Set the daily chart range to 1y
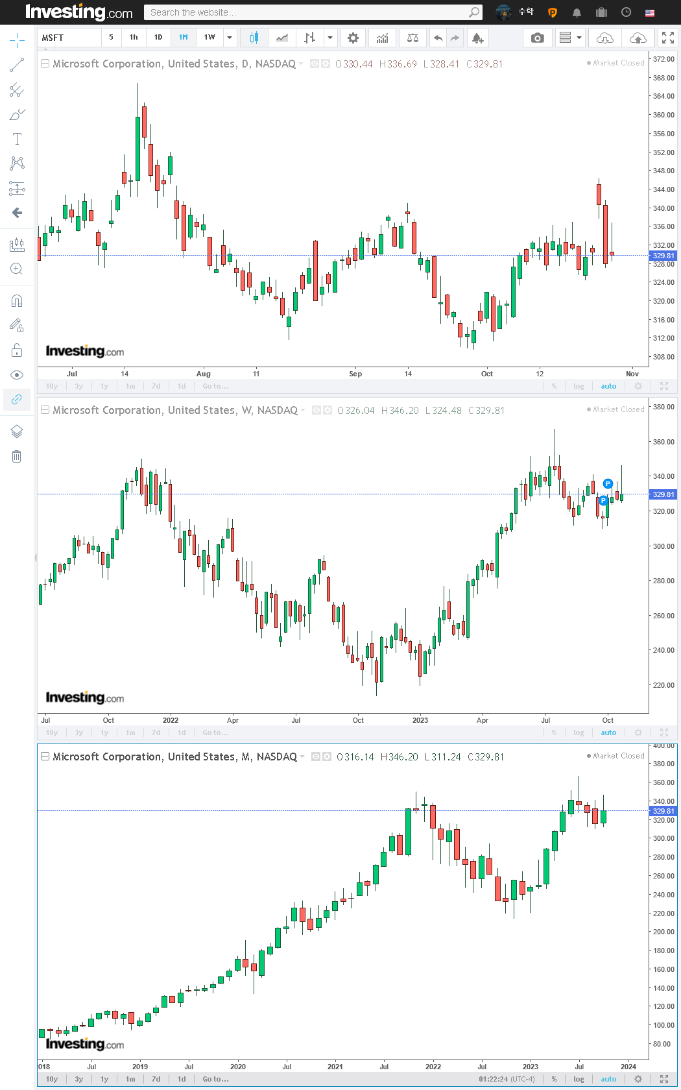Viewport: 681px width, 1090px height. pos(104,386)
